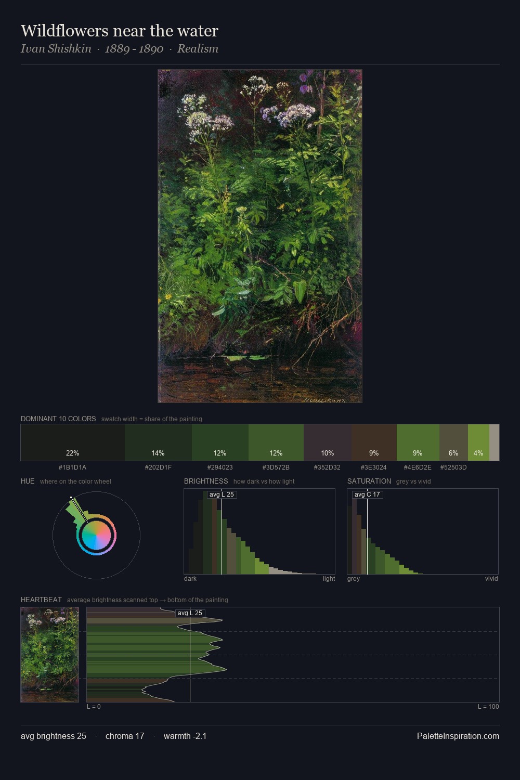Screen dimensions: 520x780
Task: Click the hex code label '#4E6D2E'
Action: pos(418,467)
